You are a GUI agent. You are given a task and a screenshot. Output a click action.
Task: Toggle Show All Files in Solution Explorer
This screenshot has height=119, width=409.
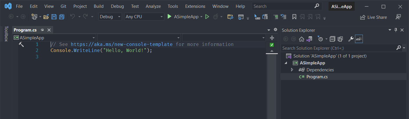[340, 39]
